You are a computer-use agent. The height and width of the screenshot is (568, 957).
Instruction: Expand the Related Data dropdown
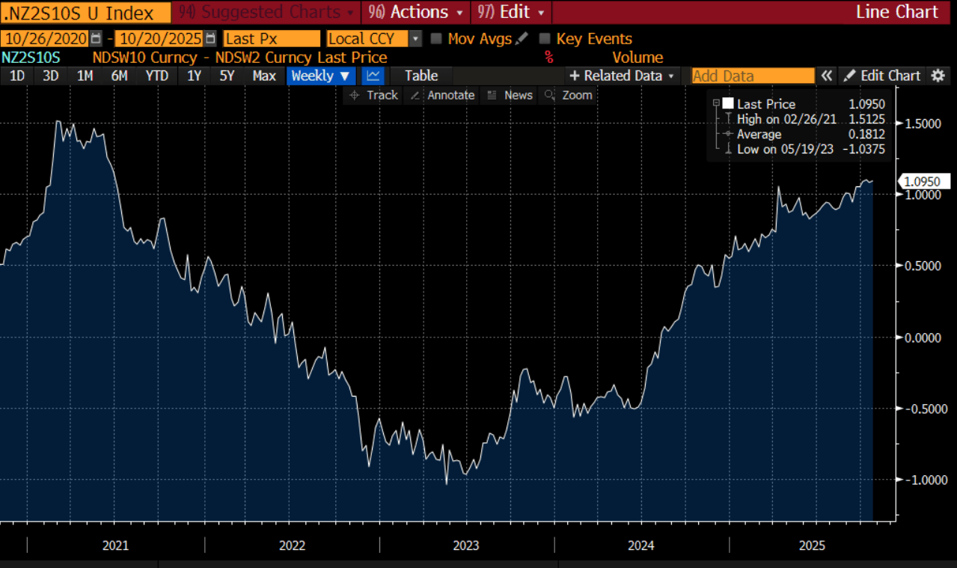(622, 76)
